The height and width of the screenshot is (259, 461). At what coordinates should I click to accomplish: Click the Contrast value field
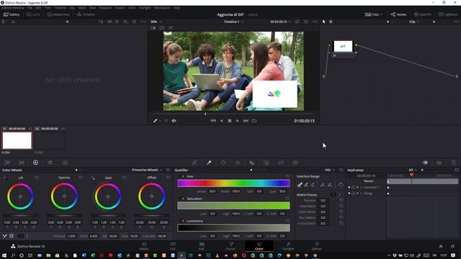[x=71, y=236]
